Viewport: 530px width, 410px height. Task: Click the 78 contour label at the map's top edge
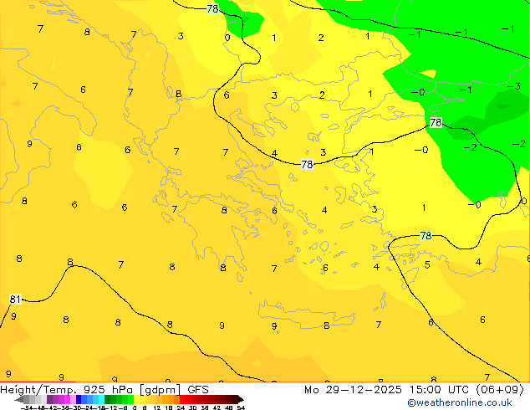click(x=212, y=9)
